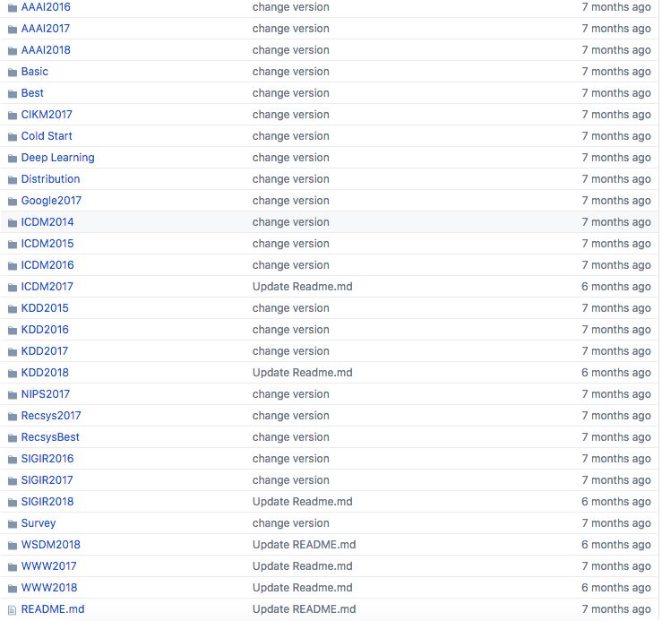Click file icon beside README.md
The width and height of the screenshot is (662, 621).
tap(13, 610)
